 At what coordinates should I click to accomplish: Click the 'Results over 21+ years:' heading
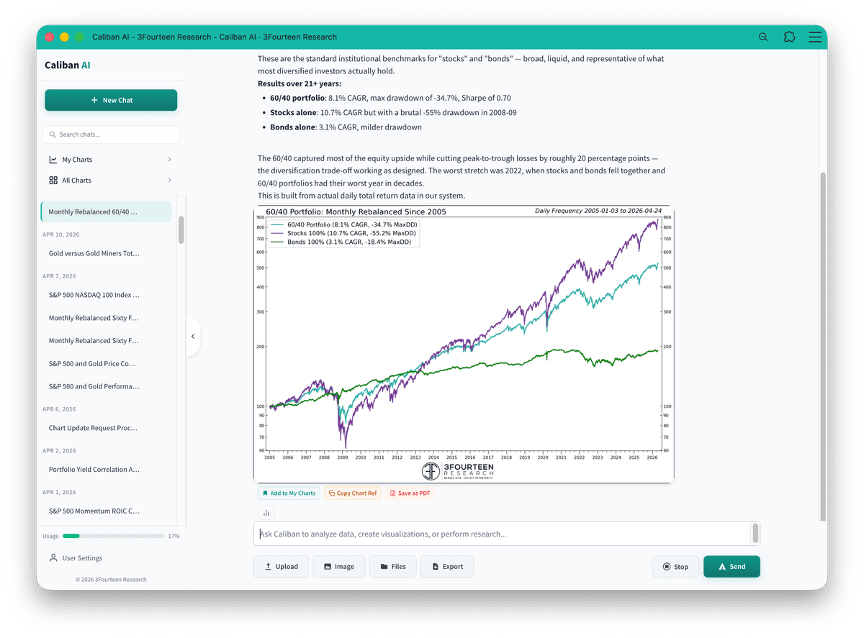point(300,83)
